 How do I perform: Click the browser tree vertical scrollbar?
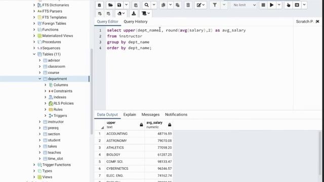92,92
